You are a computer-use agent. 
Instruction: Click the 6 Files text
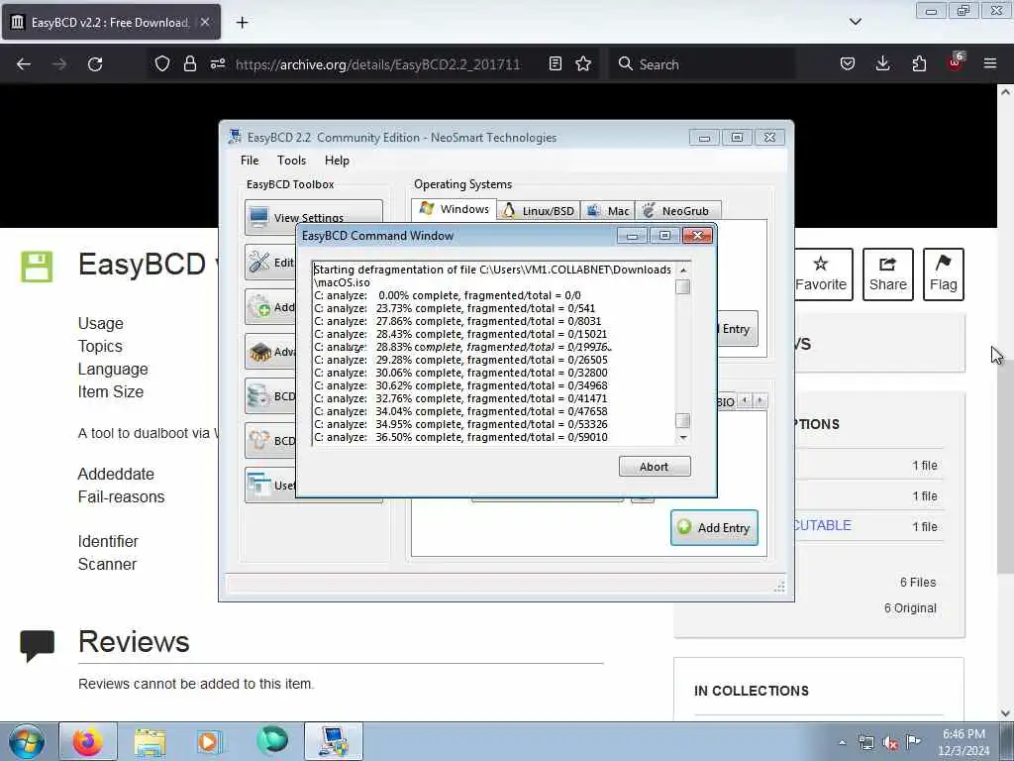(918, 583)
